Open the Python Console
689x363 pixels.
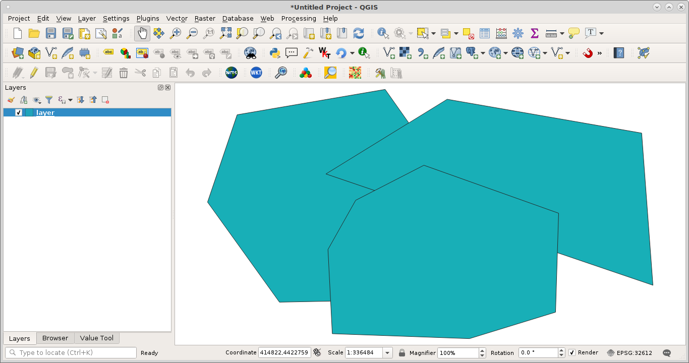274,52
